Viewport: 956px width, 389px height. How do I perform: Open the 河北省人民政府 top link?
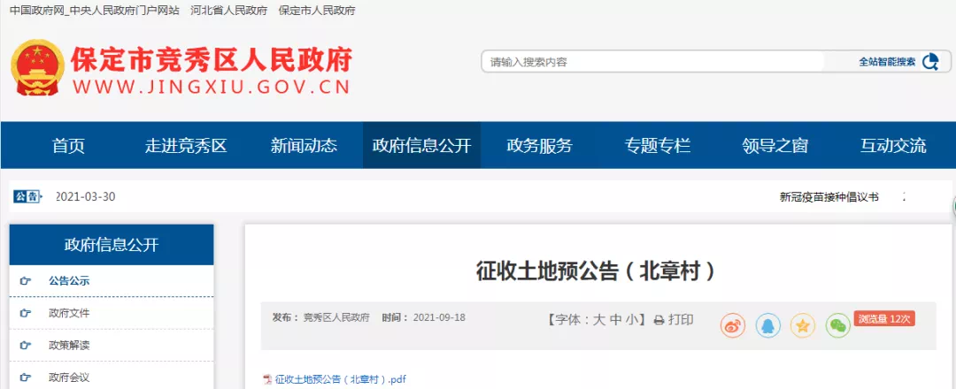[x=228, y=11]
